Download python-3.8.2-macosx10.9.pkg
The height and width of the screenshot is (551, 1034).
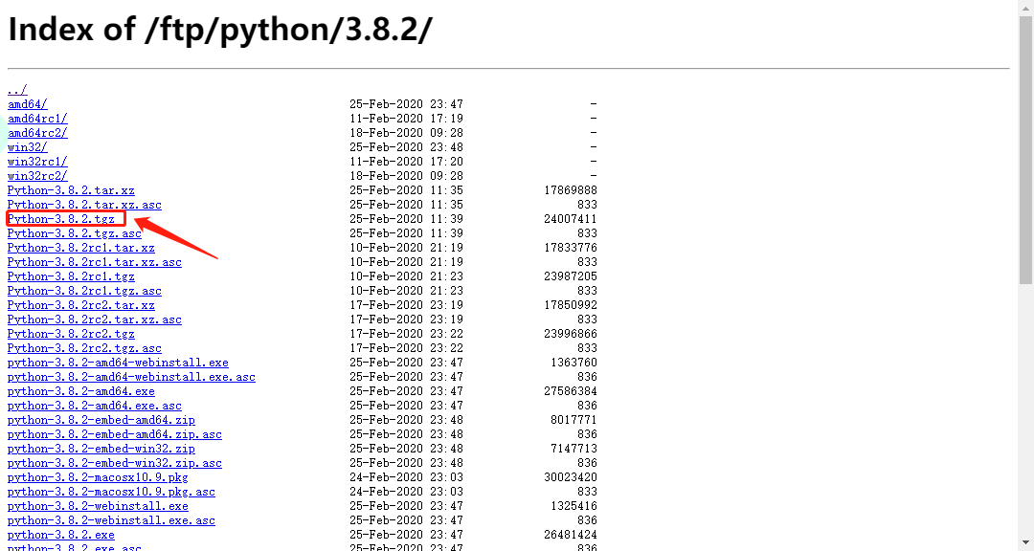(99, 478)
